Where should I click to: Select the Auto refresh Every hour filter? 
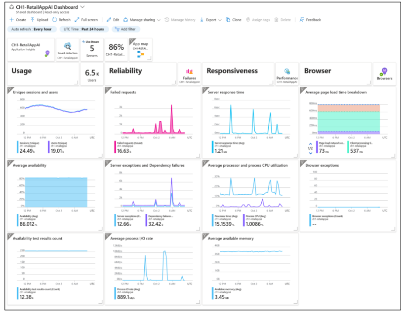pos(32,29)
